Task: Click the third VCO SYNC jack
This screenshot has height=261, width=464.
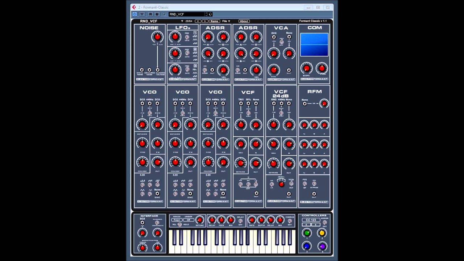Action: pyautogui.click(x=223, y=194)
